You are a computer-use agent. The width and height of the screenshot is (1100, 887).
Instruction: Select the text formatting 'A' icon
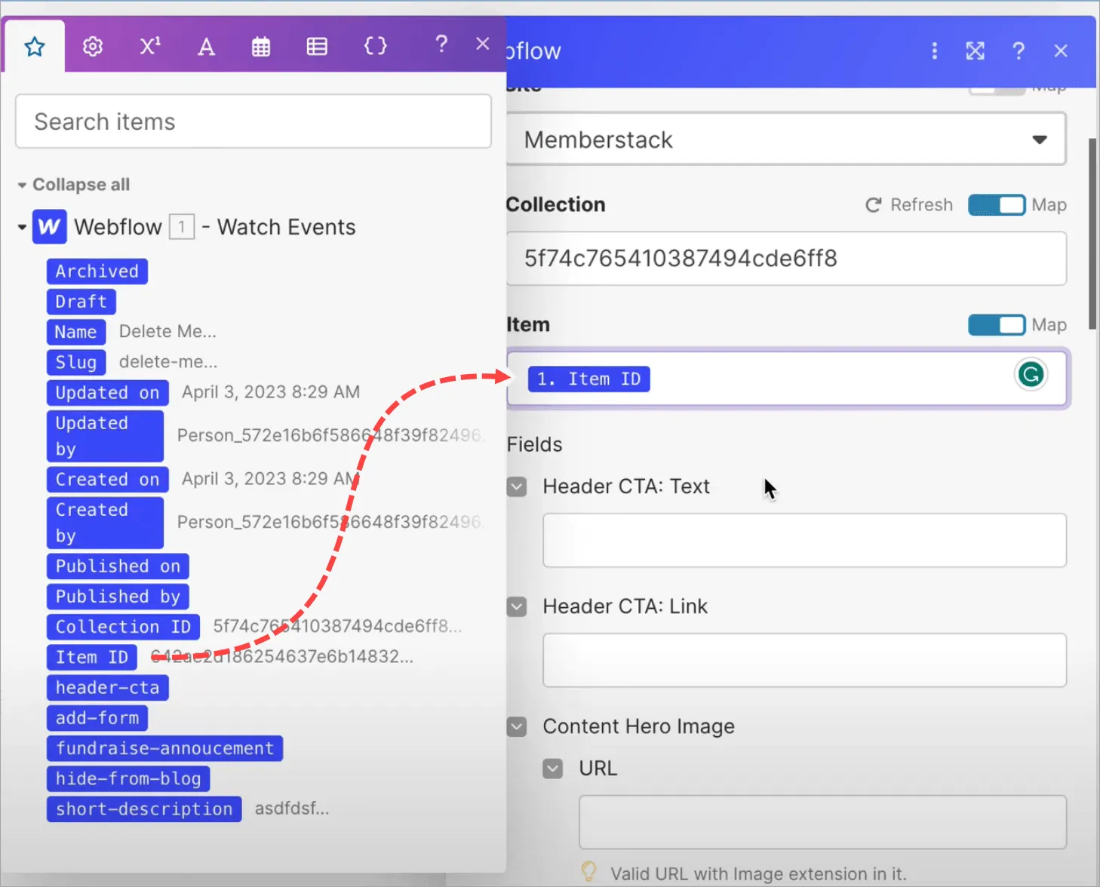pos(205,45)
